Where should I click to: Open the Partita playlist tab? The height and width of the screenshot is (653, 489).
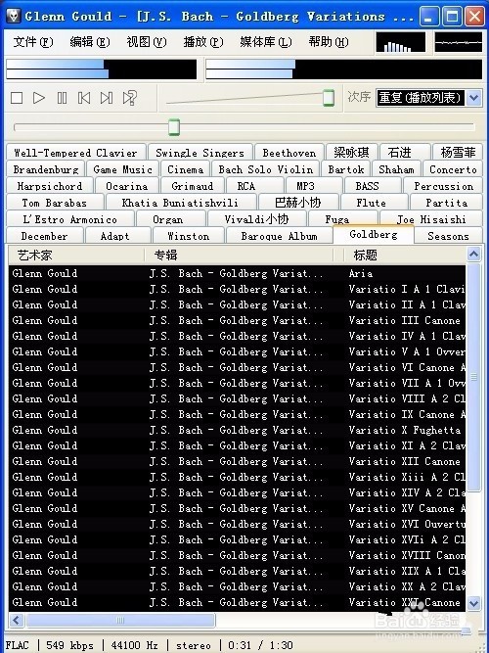coord(446,203)
